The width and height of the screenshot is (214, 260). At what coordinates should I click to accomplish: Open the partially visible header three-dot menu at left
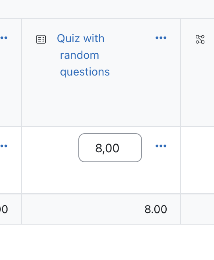click(4, 38)
